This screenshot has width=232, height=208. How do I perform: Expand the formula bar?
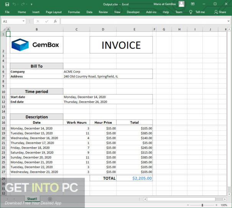pos(229,21)
